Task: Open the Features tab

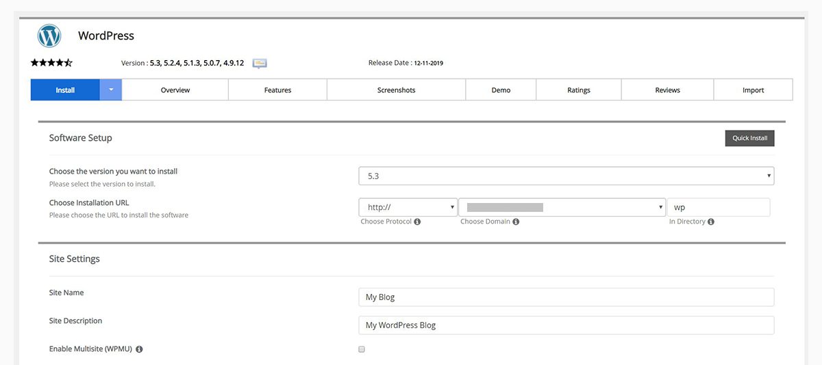Action: [277, 90]
